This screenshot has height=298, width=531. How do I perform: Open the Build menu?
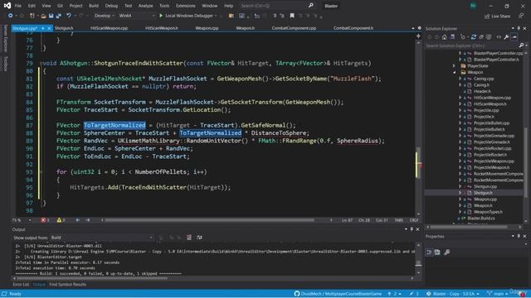click(x=94, y=6)
